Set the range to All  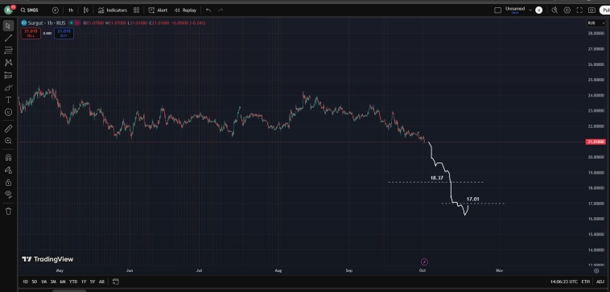click(x=101, y=282)
